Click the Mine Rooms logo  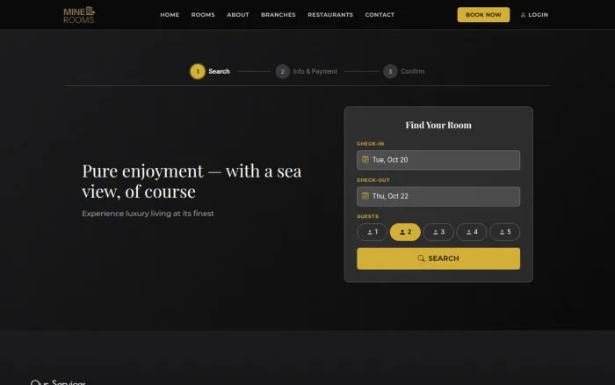(79, 15)
